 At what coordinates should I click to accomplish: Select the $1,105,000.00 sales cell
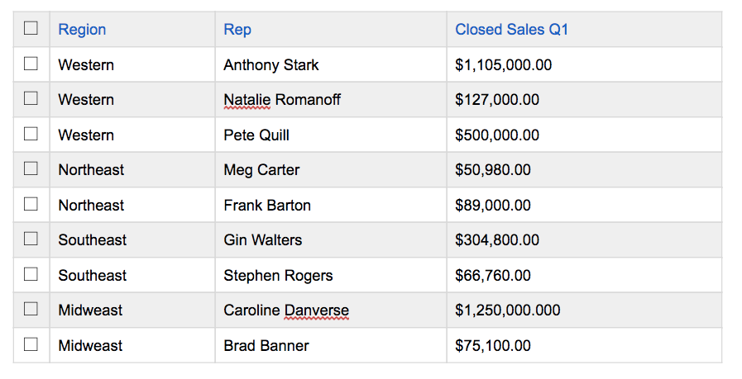[x=503, y=65]
